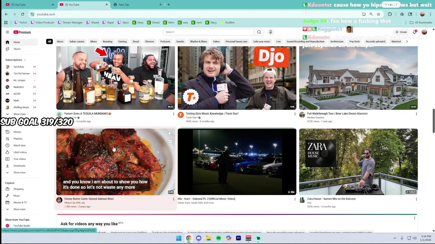Open Chrome extensions puzzle icon

[390, 14]
